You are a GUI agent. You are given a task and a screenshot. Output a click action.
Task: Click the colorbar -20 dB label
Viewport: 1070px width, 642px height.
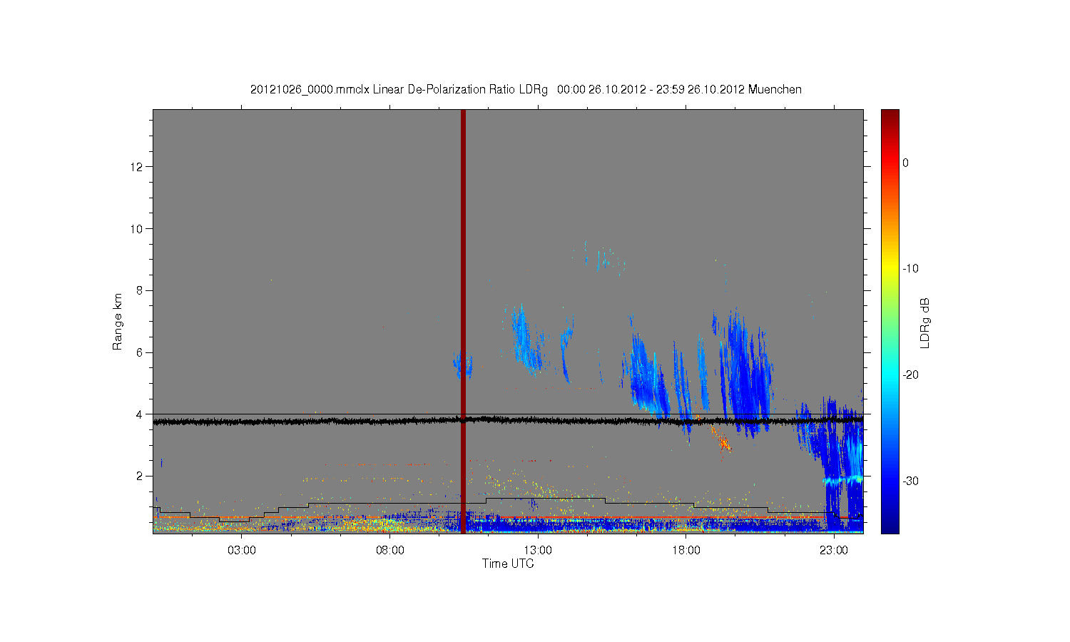(909, 375)
